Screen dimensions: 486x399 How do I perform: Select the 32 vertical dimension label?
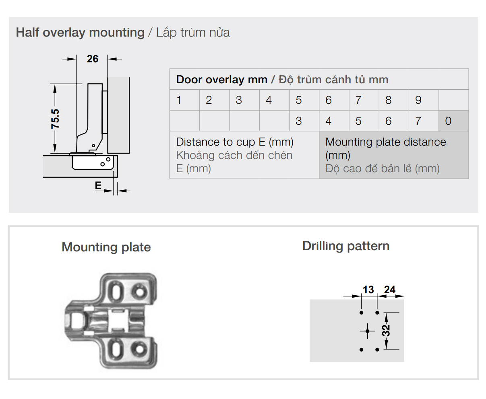pyautogui.click(x=386, y=331)
